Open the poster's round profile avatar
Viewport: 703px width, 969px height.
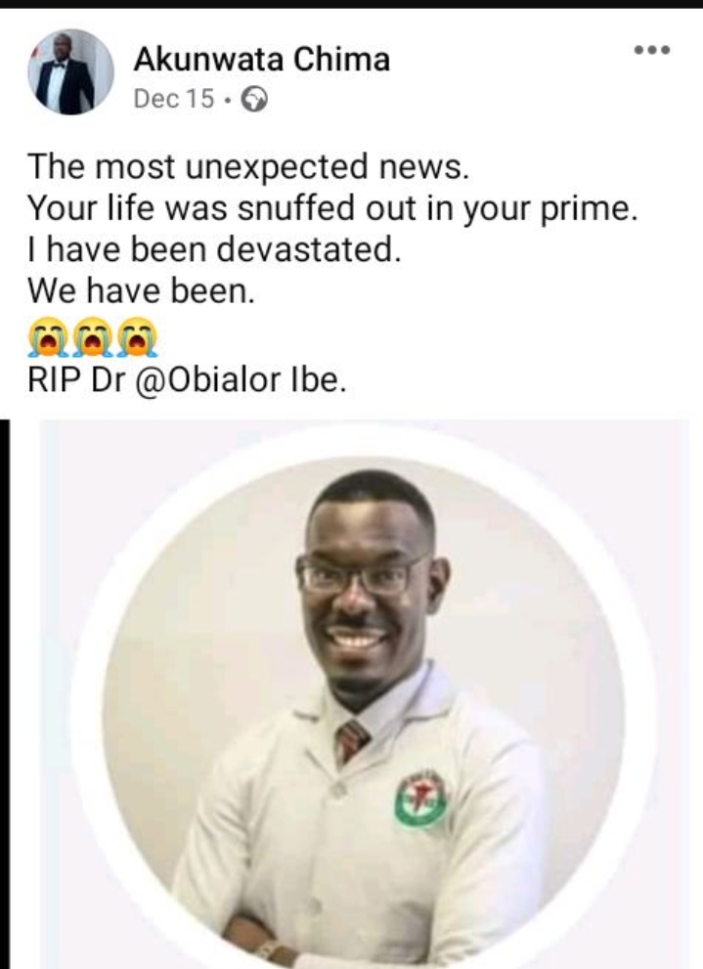(69, 73)
